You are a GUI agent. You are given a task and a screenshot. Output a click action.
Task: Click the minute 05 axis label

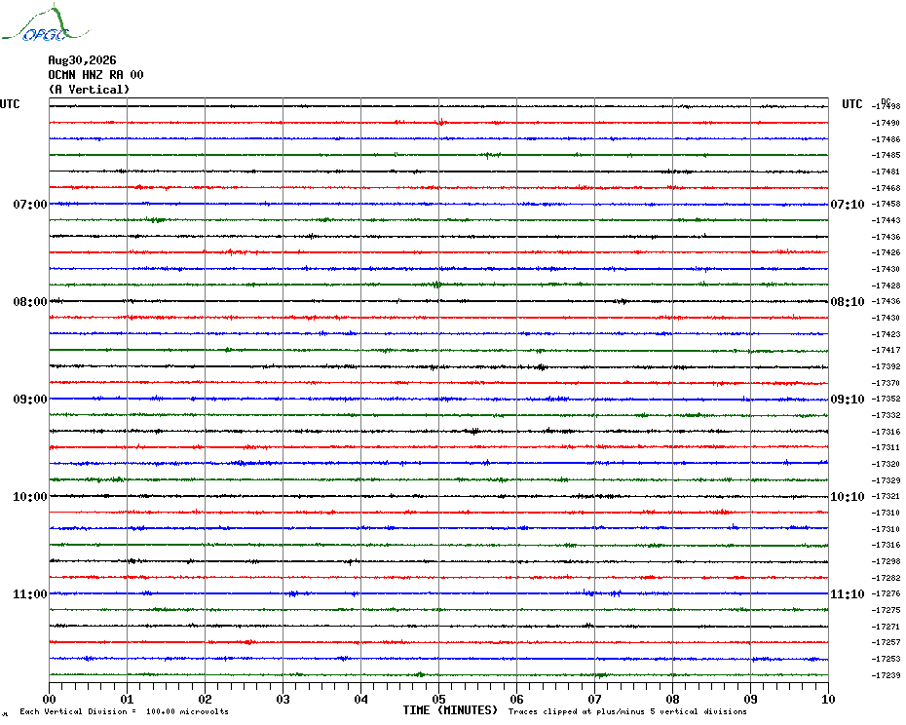point(439,699)
